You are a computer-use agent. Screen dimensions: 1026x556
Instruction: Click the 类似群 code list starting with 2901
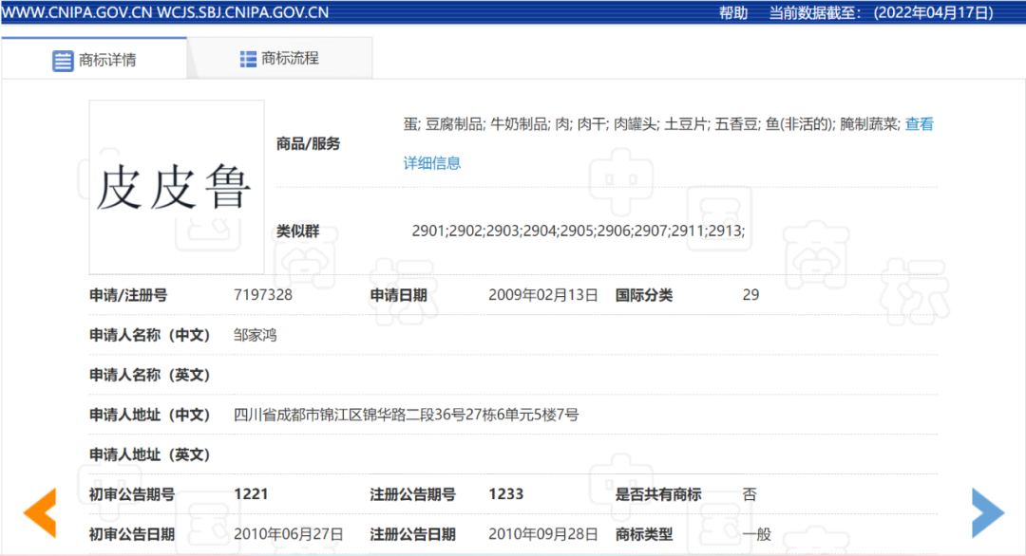point(578,231)
